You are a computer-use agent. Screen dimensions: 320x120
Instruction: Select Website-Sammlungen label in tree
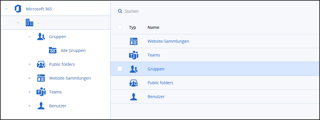point(70,78)
